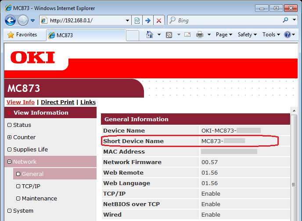Open the Page menu
This screenshot has width=302, height=221.
(224, 35)
